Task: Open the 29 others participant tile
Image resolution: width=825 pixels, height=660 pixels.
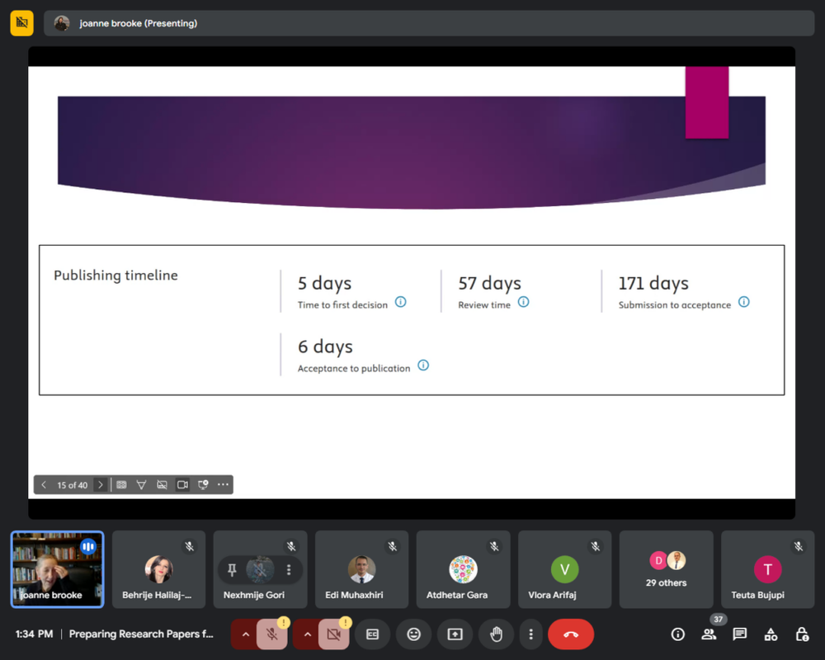Action: (x=667, y=569)
